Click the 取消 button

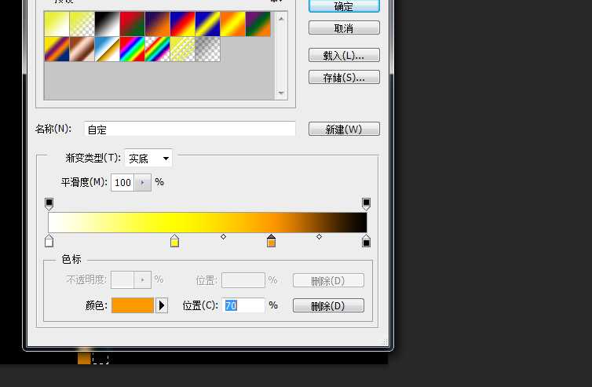pyautogui.click(x=344, y=28)
